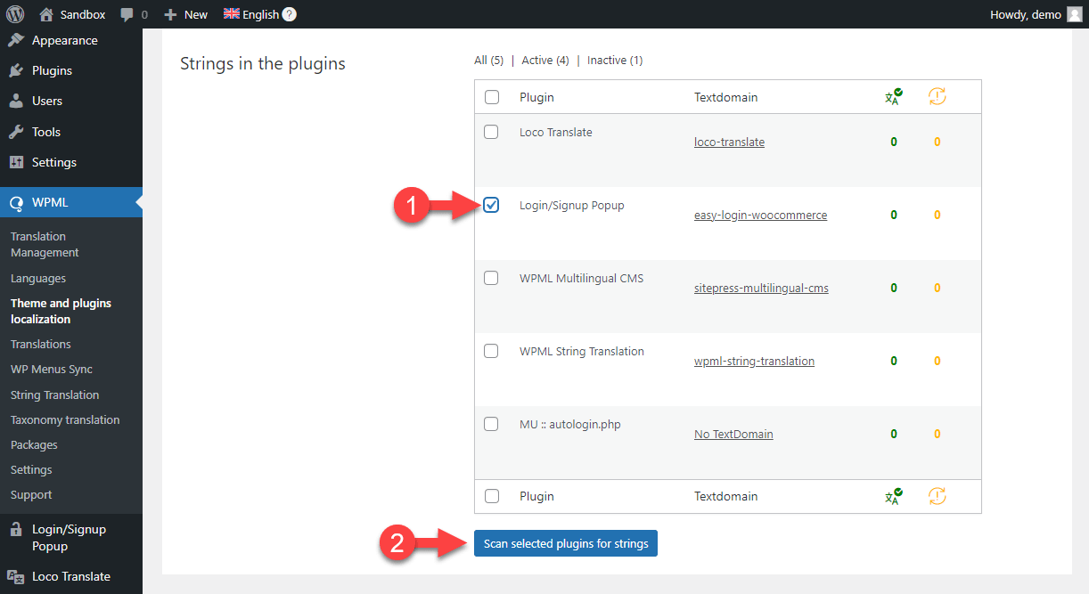This screenshot has height=594, width=1089.
Task: Click the Loco Translate sidebar icon
Action: pos(16,576)
